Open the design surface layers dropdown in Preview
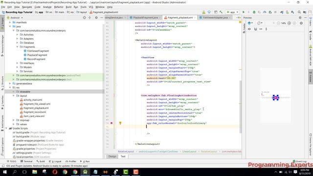This screenshot has height=176, width=313. (x=250, y=23)
